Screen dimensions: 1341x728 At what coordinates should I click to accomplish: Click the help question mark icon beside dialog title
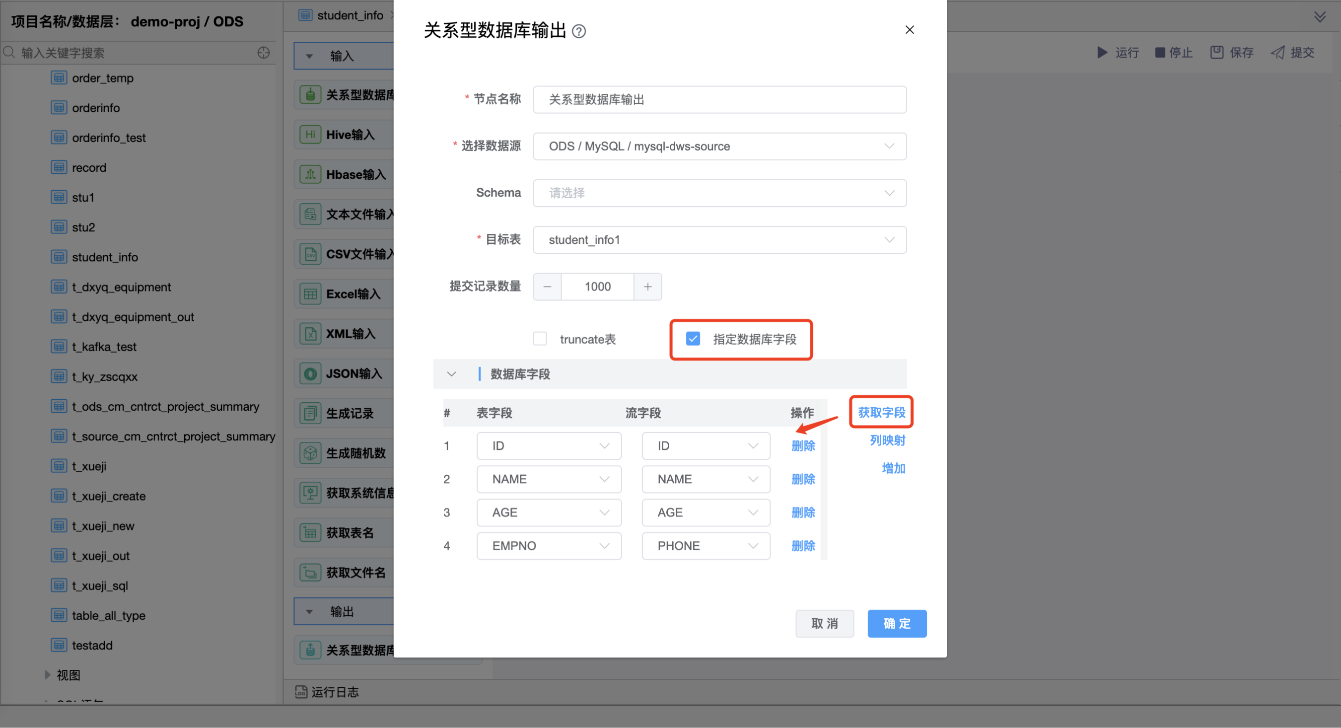coord(579,32)
